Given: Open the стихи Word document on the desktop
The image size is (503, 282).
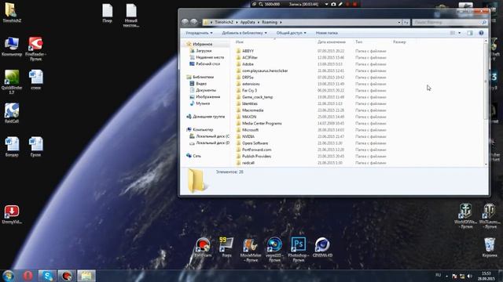Looking at the screenshot, I should coord(35,80).
